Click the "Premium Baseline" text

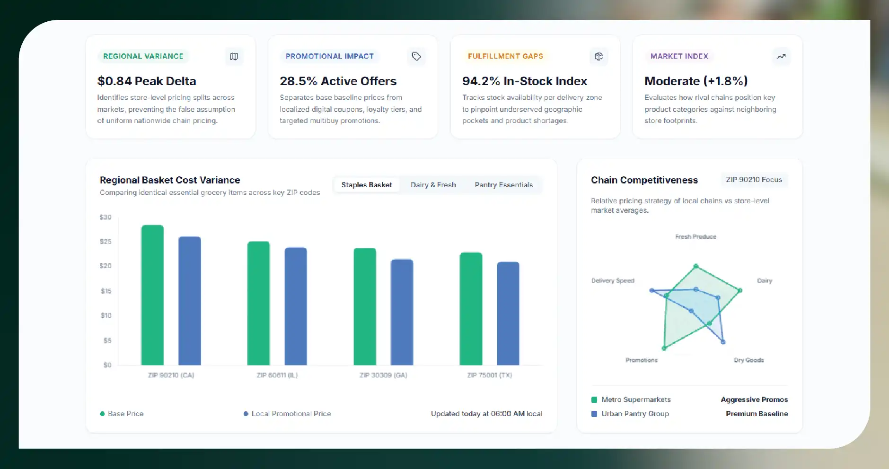pyautogui.click(x=757, y=414)
